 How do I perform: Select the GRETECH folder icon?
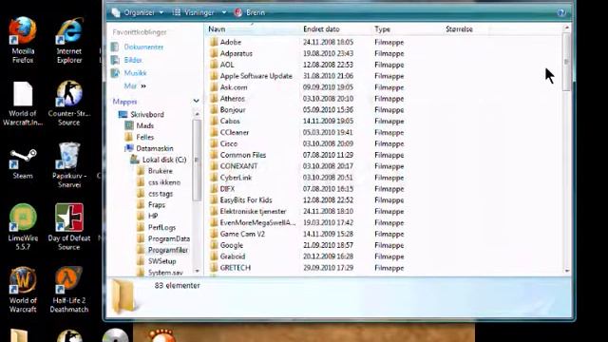point(214,268)
